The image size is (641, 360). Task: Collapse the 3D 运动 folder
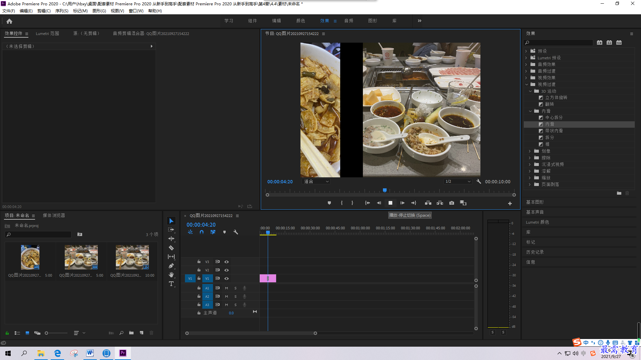tap(530, 91)
